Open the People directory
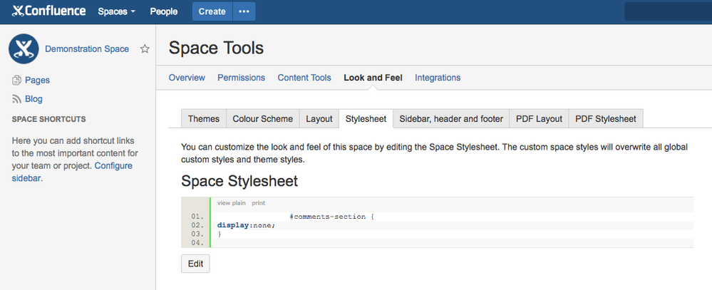Screen dimensions: 712x290 (164, 11)
